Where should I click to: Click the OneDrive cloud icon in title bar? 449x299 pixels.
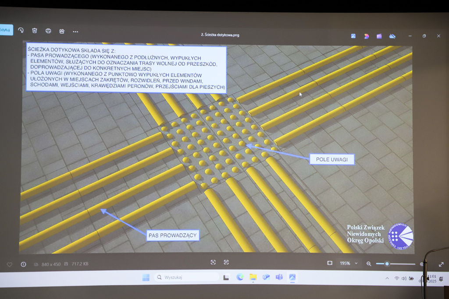392,36
